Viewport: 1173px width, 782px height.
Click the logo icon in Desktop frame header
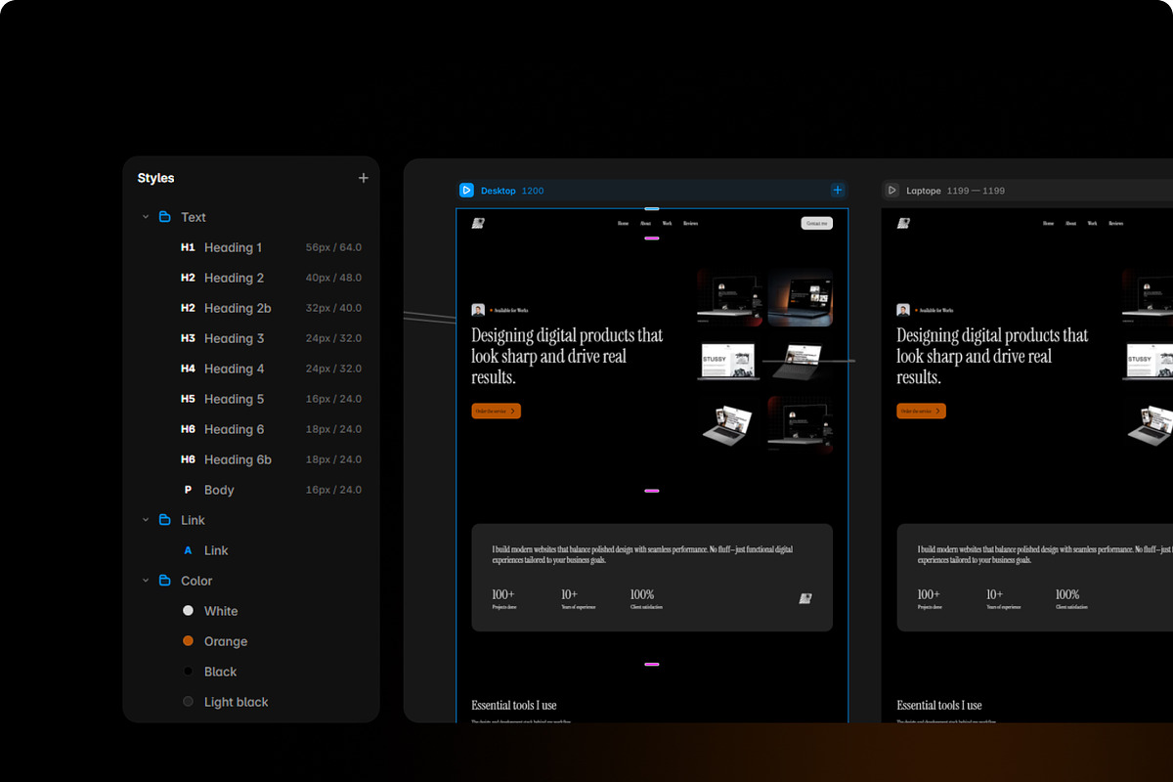478,223
